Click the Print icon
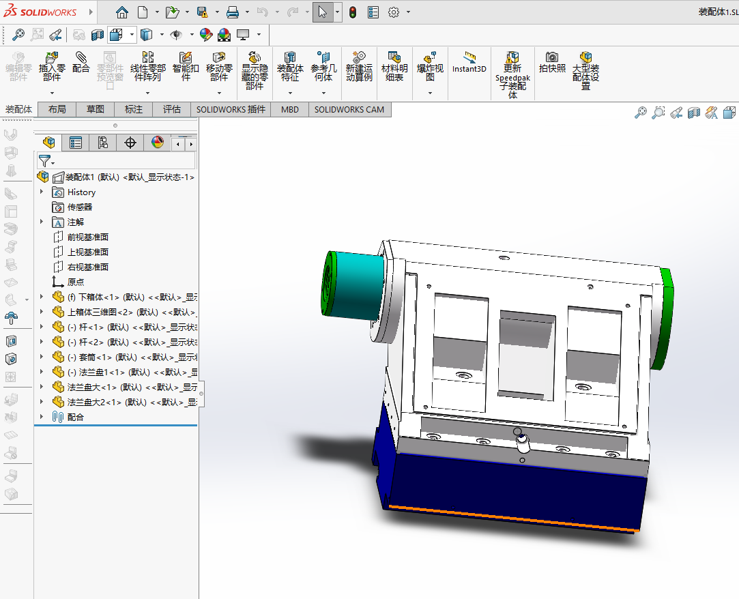 tap(232, 12)
